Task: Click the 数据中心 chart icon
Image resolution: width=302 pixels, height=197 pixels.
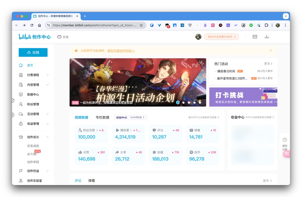Action: [21, 94]
